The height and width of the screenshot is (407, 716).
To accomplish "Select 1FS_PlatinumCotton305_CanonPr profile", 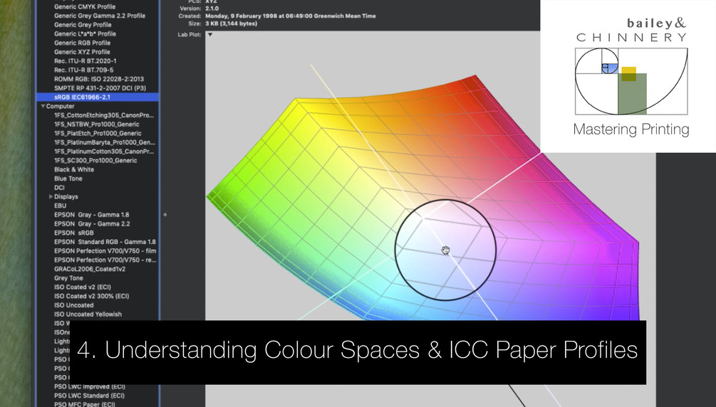I will [x=103, y=152].
